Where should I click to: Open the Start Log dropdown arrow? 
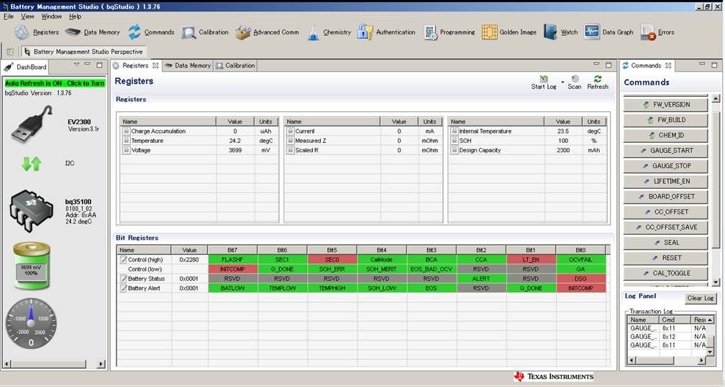tap(562, 82)
